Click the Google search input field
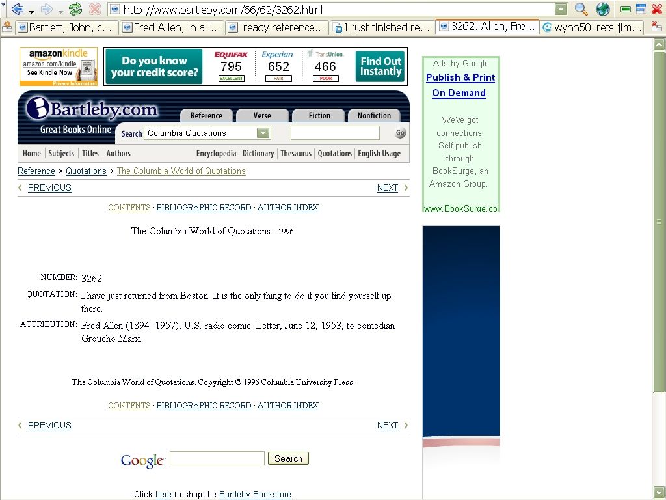666x500 pixels. click(x=217, y=458)
